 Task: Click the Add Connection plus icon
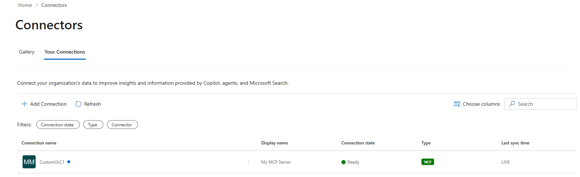tap(24, 104)
